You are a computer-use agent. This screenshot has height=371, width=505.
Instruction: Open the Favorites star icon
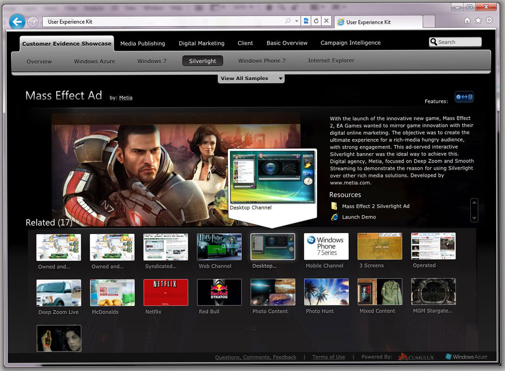478,20
